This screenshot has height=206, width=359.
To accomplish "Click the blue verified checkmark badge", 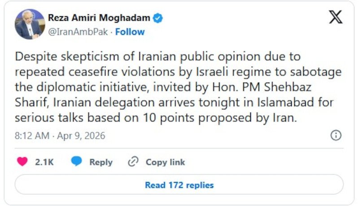I will [x=158, y=18].
